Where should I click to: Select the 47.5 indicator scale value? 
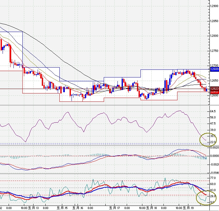tap(213, 124)
